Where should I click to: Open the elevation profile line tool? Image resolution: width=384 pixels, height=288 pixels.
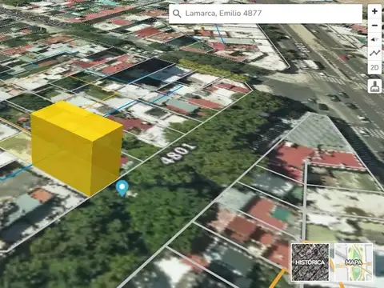374,54
